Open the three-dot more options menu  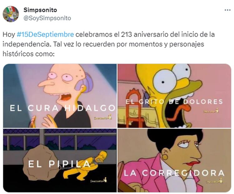coord(227,10)
